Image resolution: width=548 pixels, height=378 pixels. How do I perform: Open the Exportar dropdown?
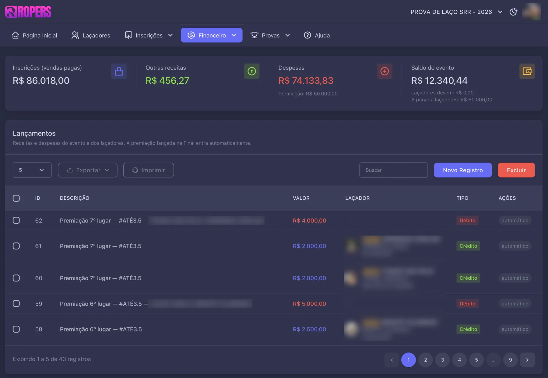point(88,170)
